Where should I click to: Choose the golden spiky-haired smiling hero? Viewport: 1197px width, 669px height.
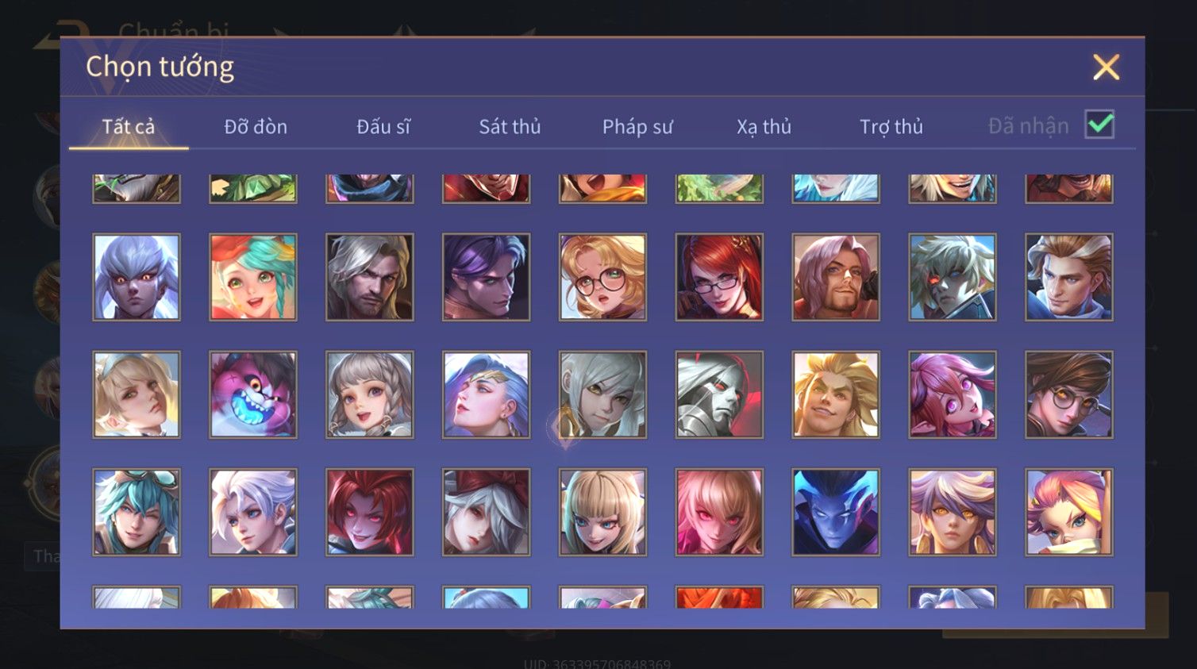836,394
